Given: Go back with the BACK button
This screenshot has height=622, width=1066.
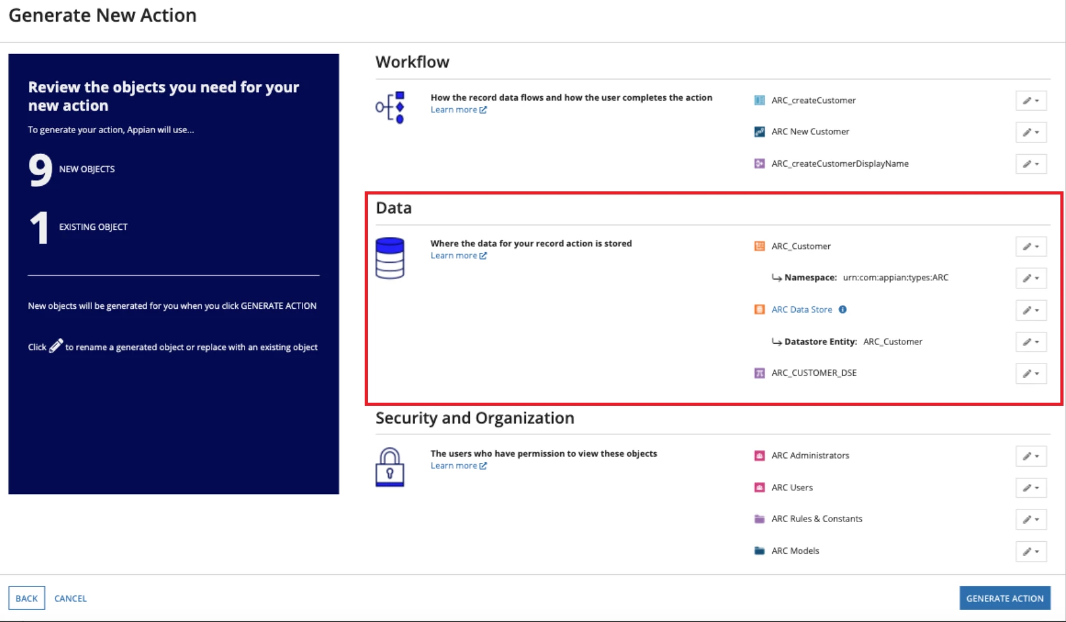Looking at the screenshot, I should point(27,598).
